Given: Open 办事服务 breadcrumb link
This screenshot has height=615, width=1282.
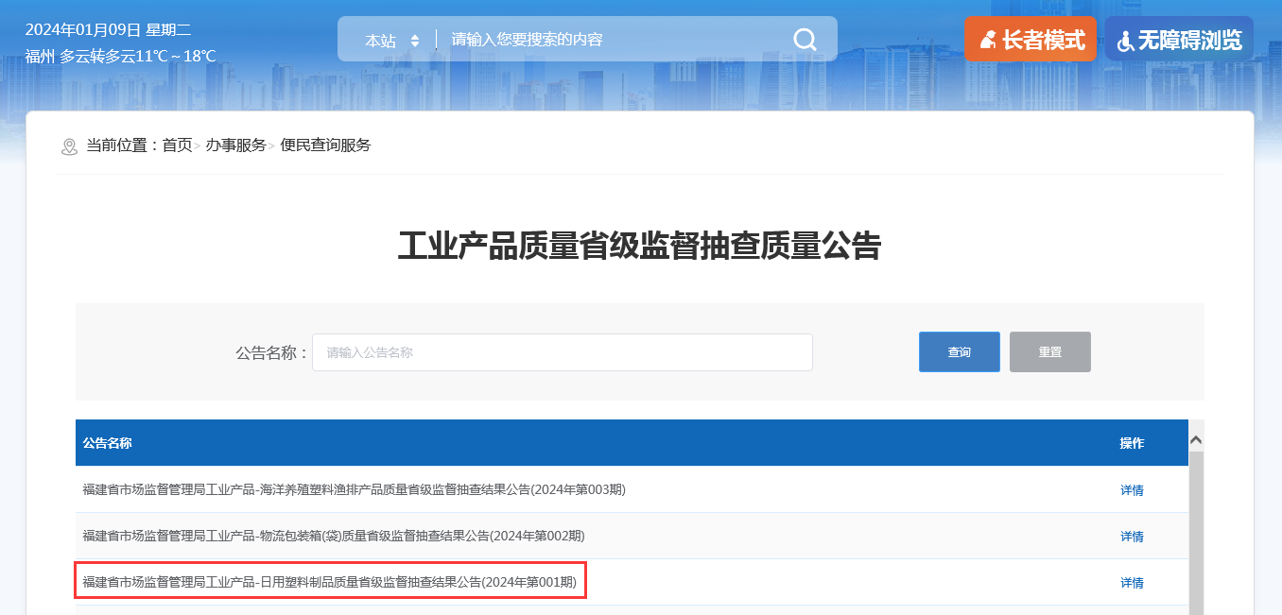Looking at the screenshot, I should point(236,145).
